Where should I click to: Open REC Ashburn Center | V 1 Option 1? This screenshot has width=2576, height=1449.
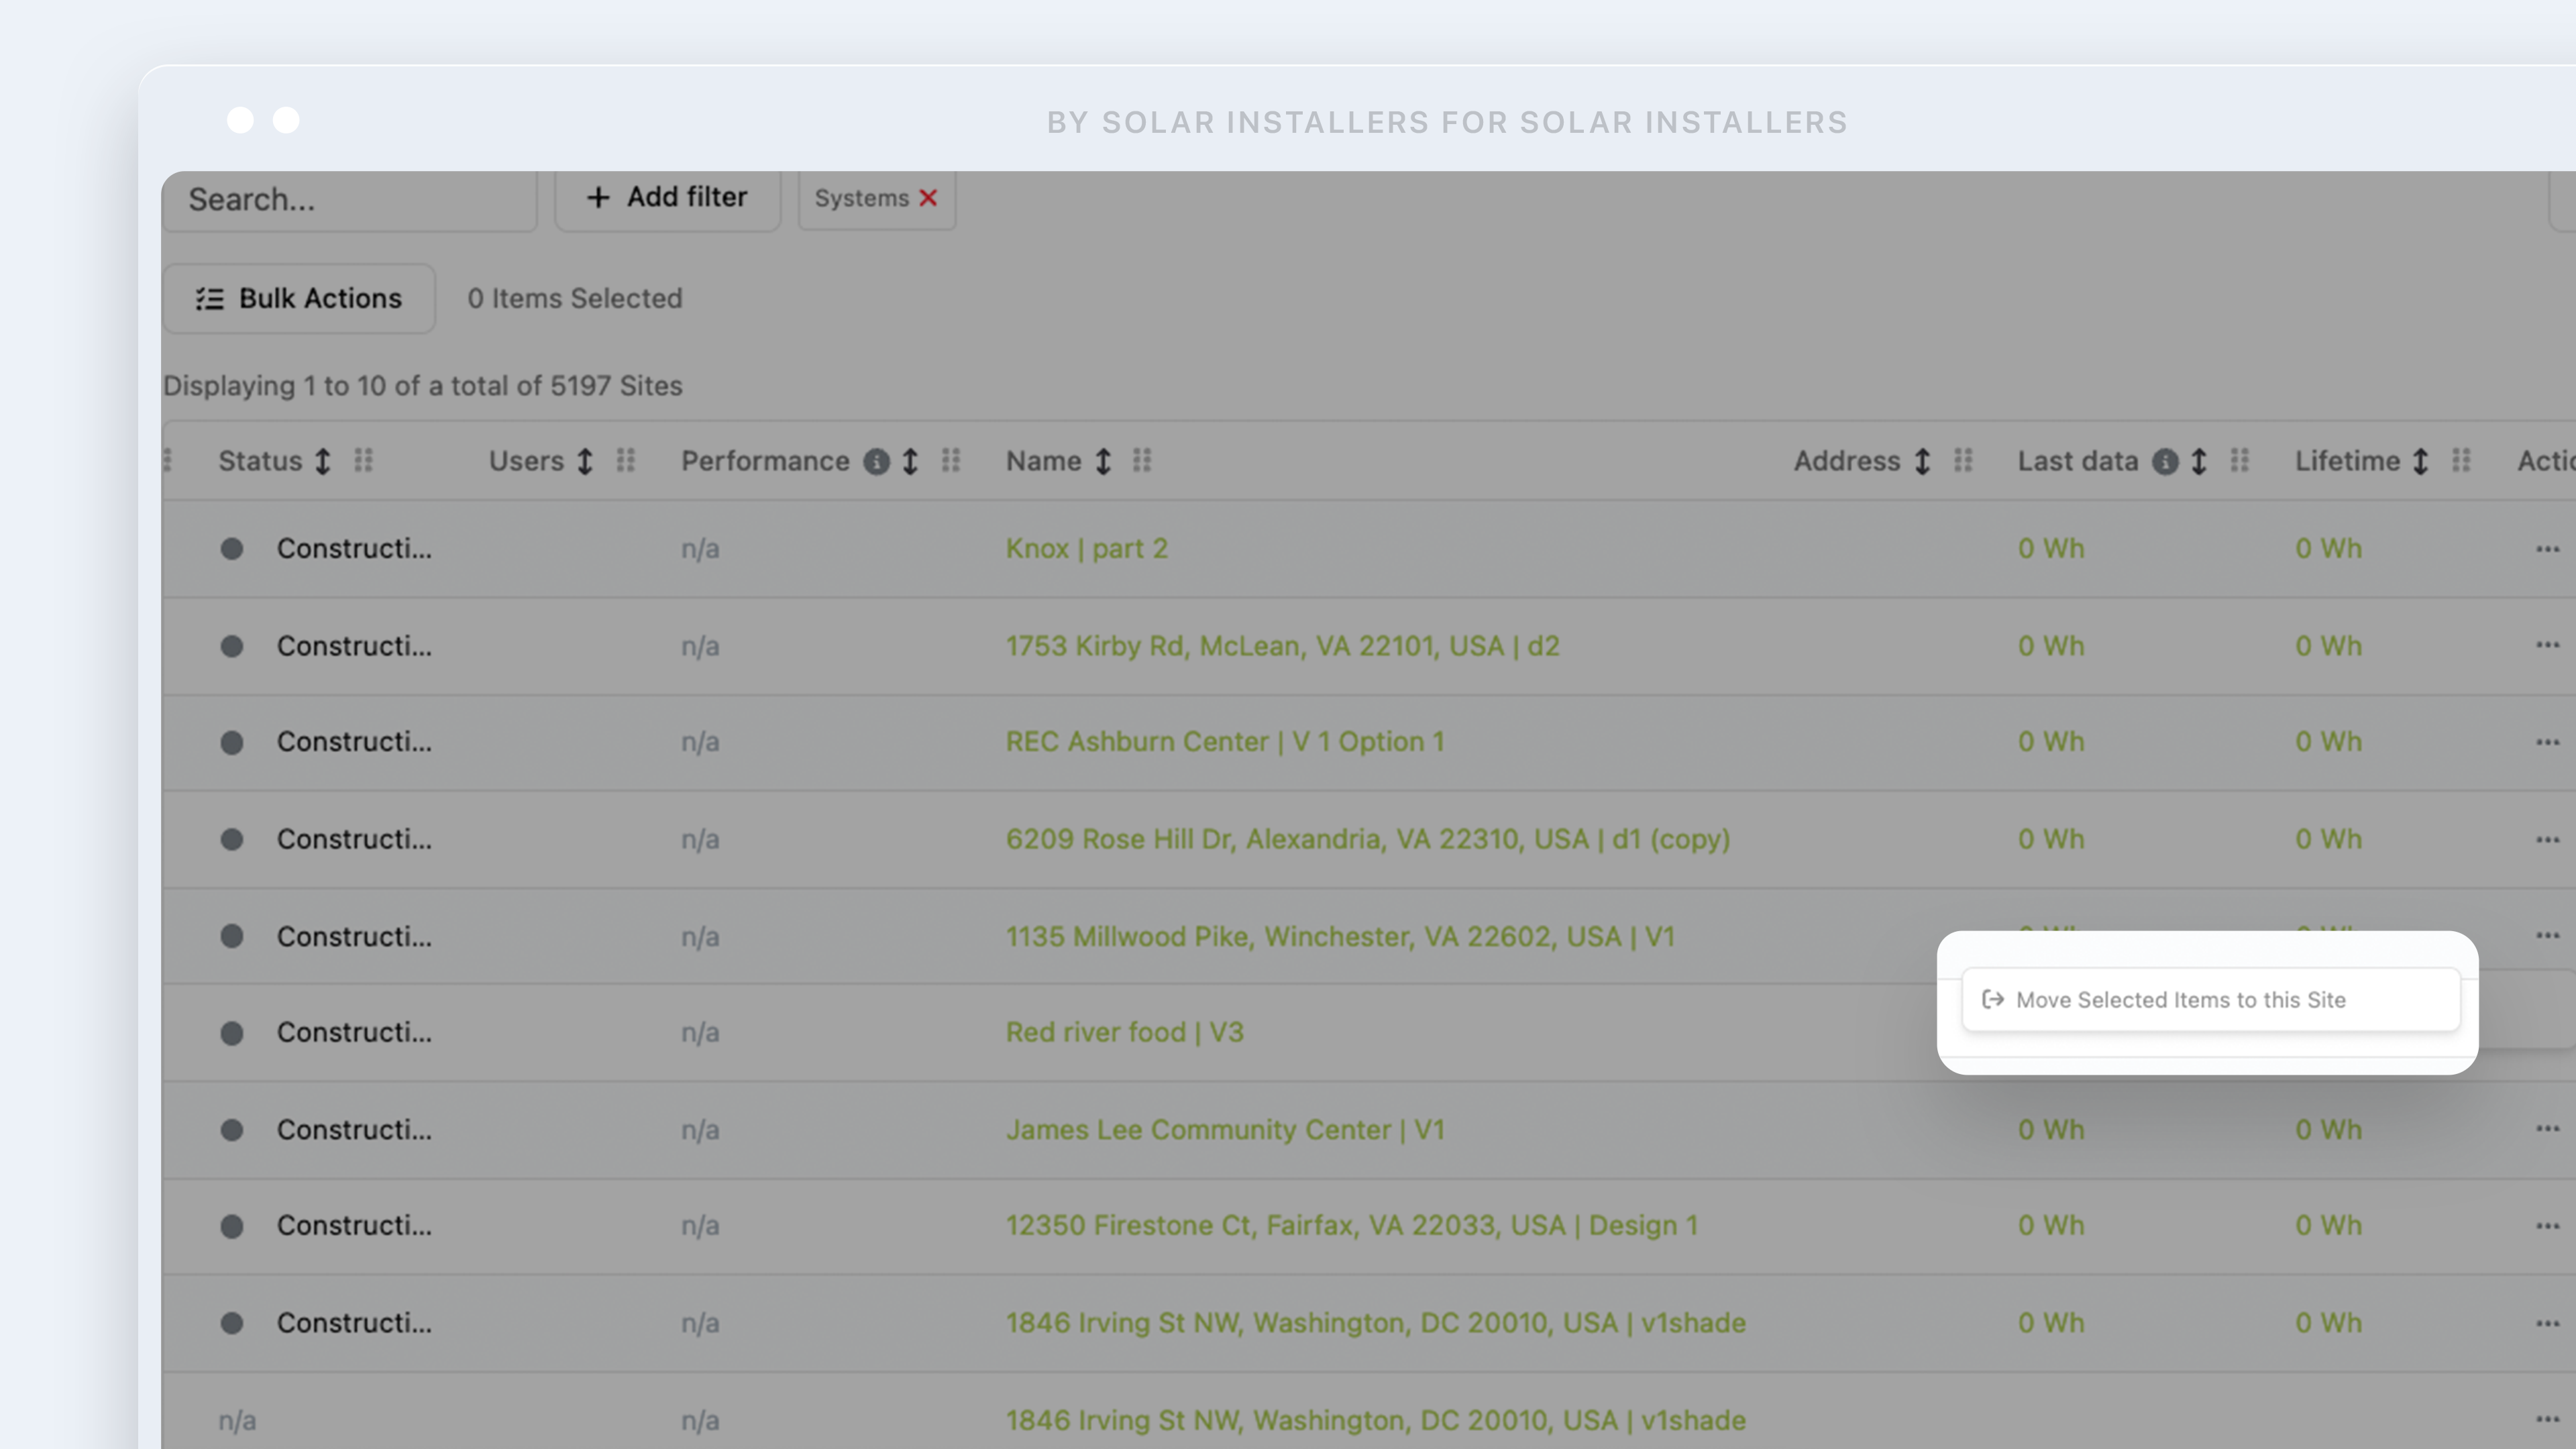pyautogui.click(x=1224, y=741)
